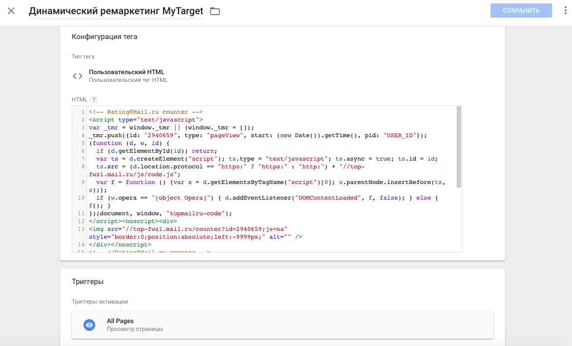Click the Триггеры активации label
572x346 pixels.
click(x=100, y=302)
